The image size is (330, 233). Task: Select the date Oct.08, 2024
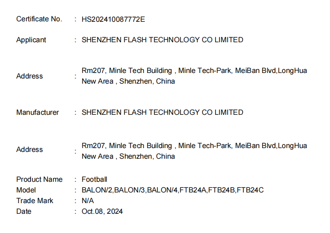(102, 211)
